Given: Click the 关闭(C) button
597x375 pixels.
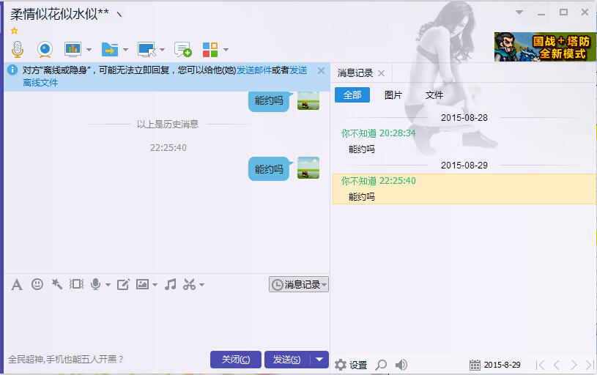Looking at the screenshot, I should 236,360.
